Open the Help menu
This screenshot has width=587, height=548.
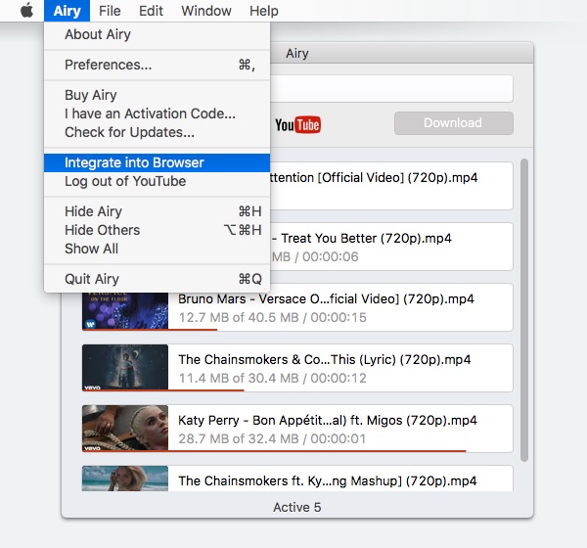coord(264,11)
